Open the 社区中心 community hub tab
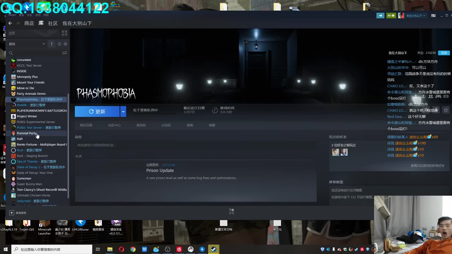 click(x=114, y=125)
